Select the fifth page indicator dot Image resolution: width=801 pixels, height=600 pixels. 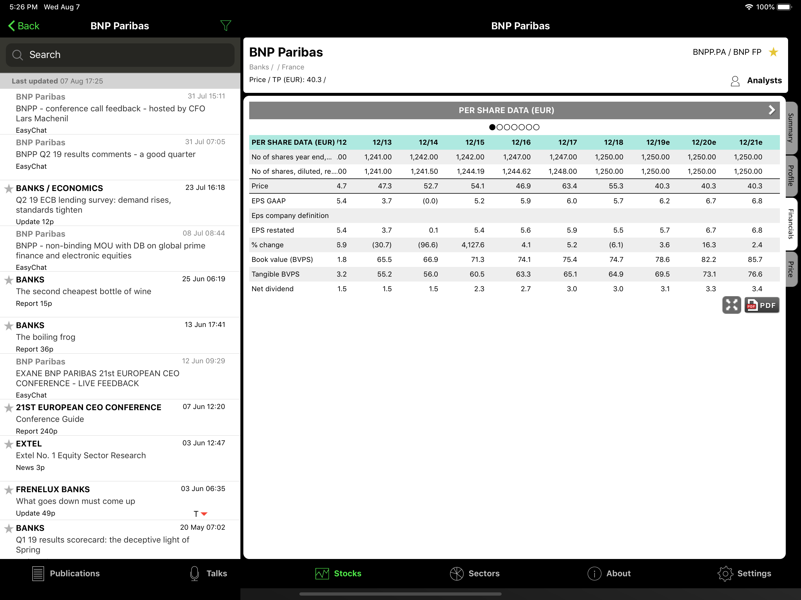[522, 127]
